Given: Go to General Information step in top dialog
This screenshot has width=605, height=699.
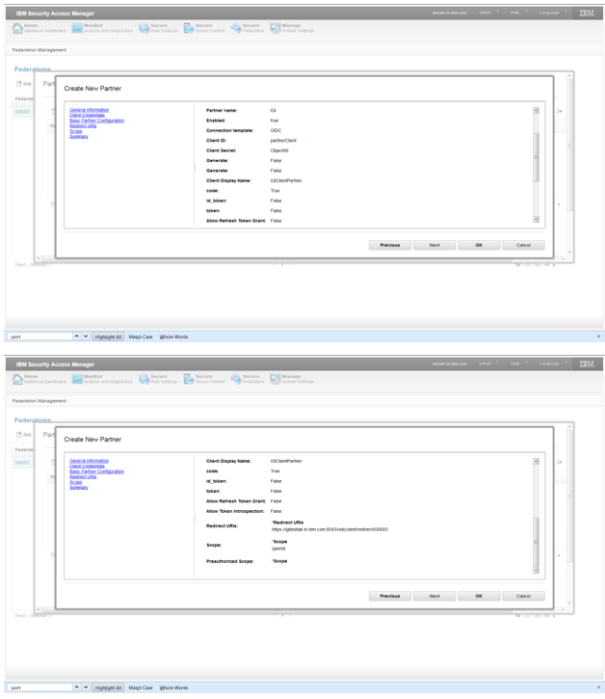Looking at the screenshot, I should pyautogui.click(x=89, y=110).
